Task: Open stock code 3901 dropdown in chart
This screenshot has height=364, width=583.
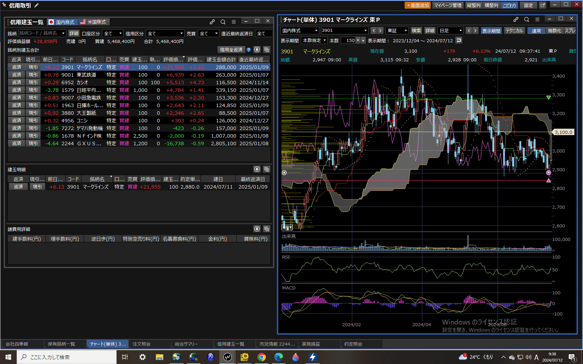Action: coord(344,31)
